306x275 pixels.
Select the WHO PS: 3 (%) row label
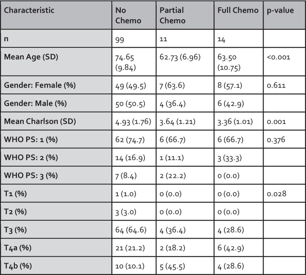[x=56, y=175]
